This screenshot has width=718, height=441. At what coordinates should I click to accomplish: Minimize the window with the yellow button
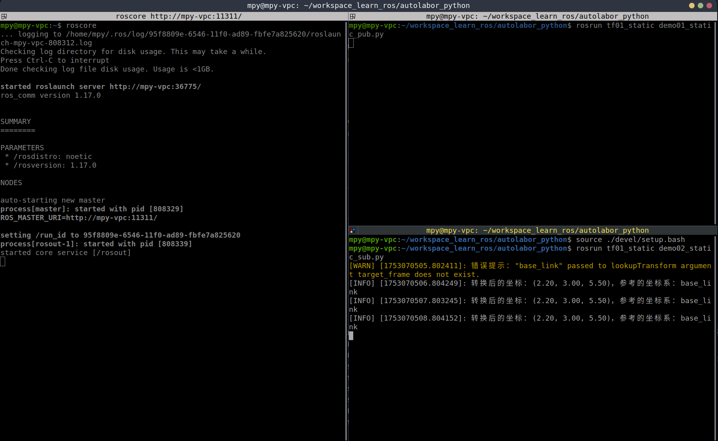692,6
